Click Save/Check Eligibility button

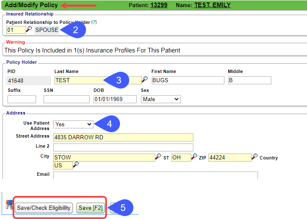point(44,208)
